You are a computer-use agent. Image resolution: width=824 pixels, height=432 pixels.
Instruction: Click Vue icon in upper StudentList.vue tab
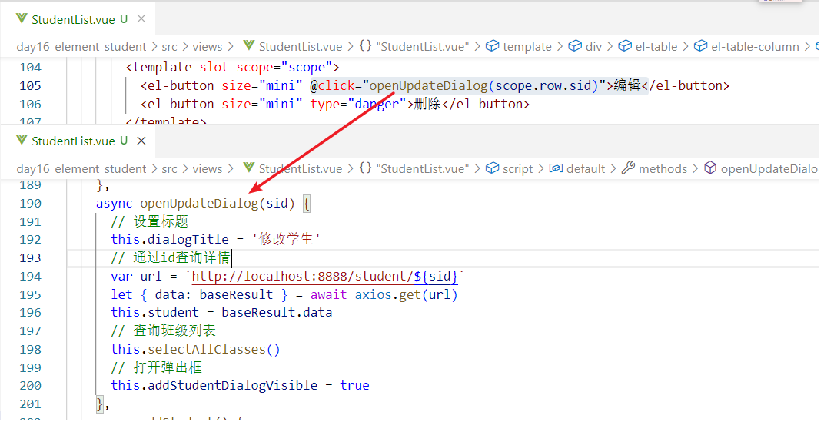click(22, 19)
